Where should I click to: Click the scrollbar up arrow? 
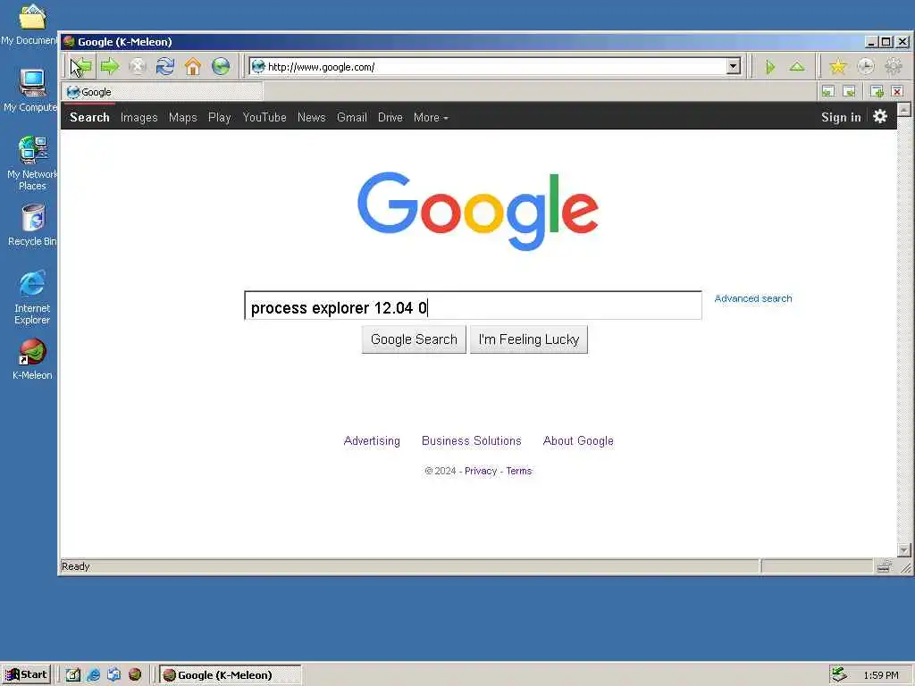point(904,110)
